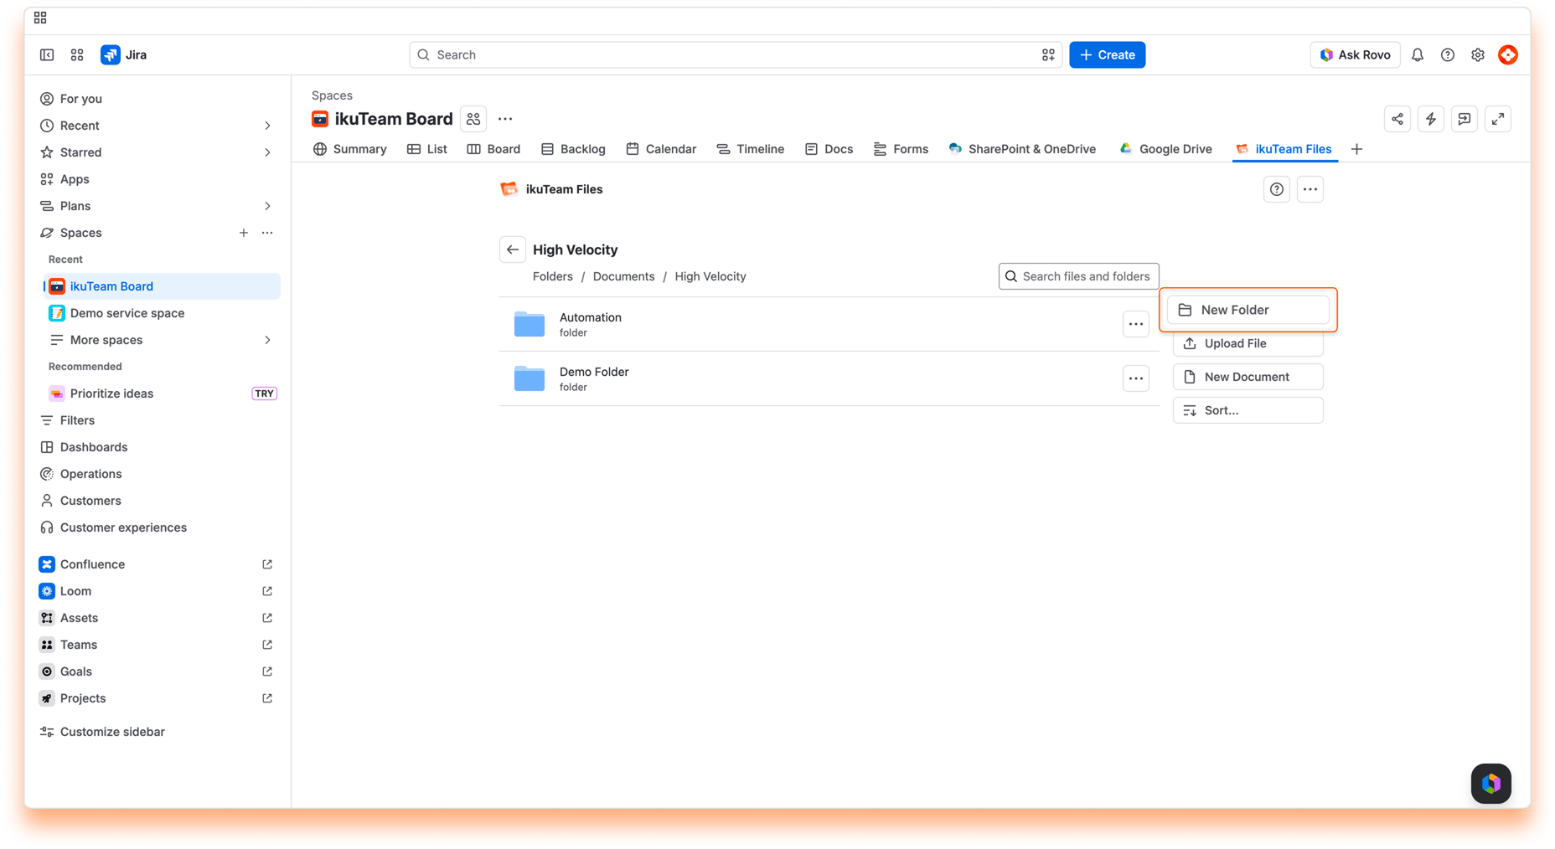Switch to the Timeline tab
1555x849 pixels.
pos(751,149)
